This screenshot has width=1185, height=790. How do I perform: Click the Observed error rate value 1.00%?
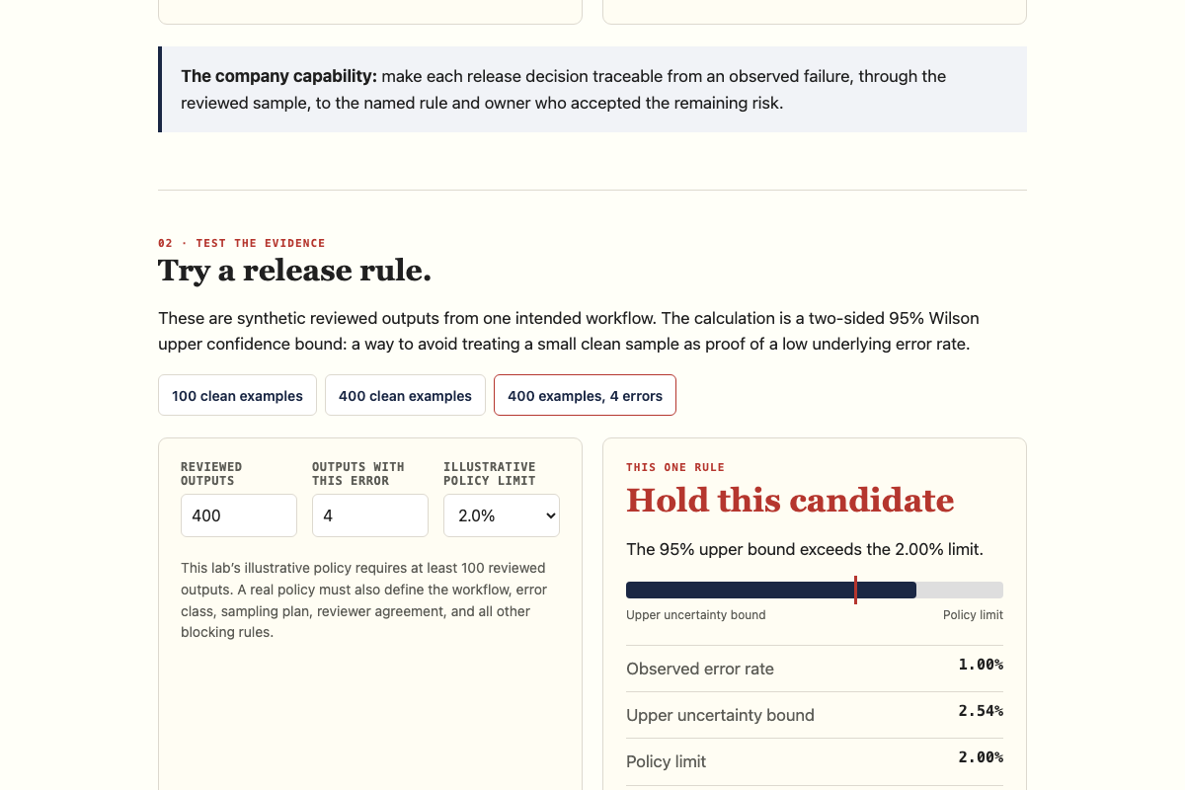tap(981, 665)
